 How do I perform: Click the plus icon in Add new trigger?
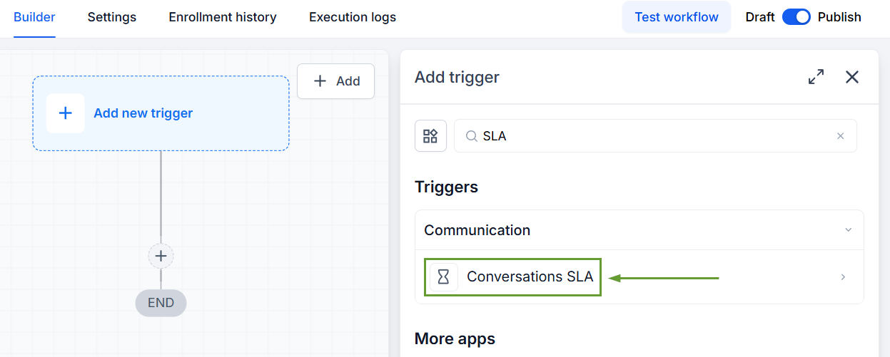click(65, 113)
